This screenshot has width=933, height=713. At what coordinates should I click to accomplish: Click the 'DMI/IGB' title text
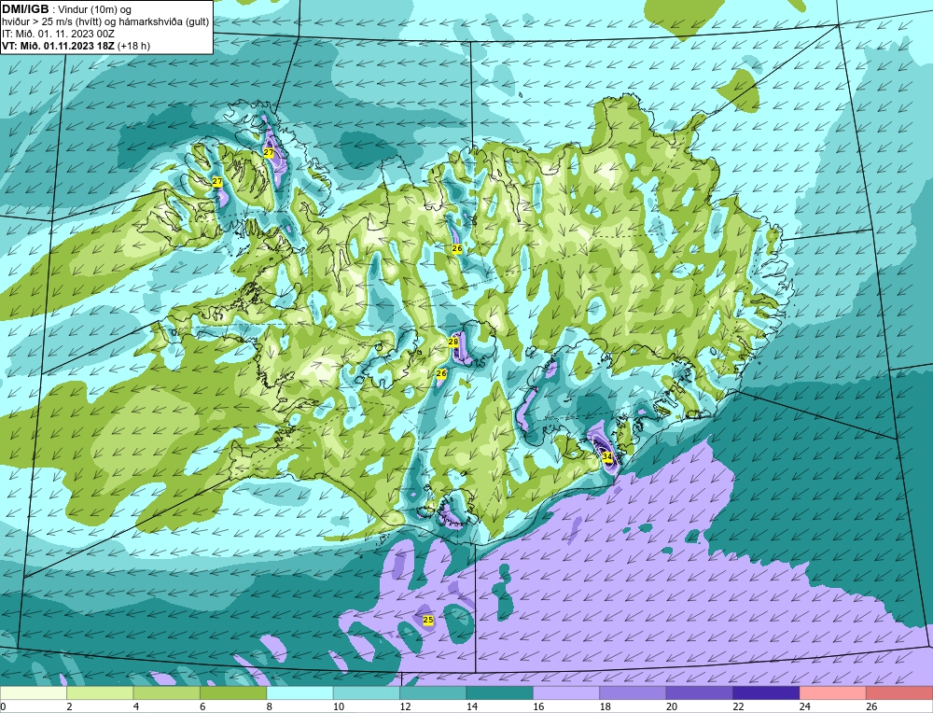point(25,9)
